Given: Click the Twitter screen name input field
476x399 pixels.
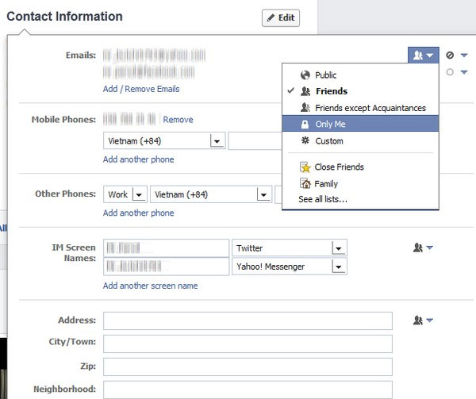Looking at the screenshot, I should pos(166,248).
